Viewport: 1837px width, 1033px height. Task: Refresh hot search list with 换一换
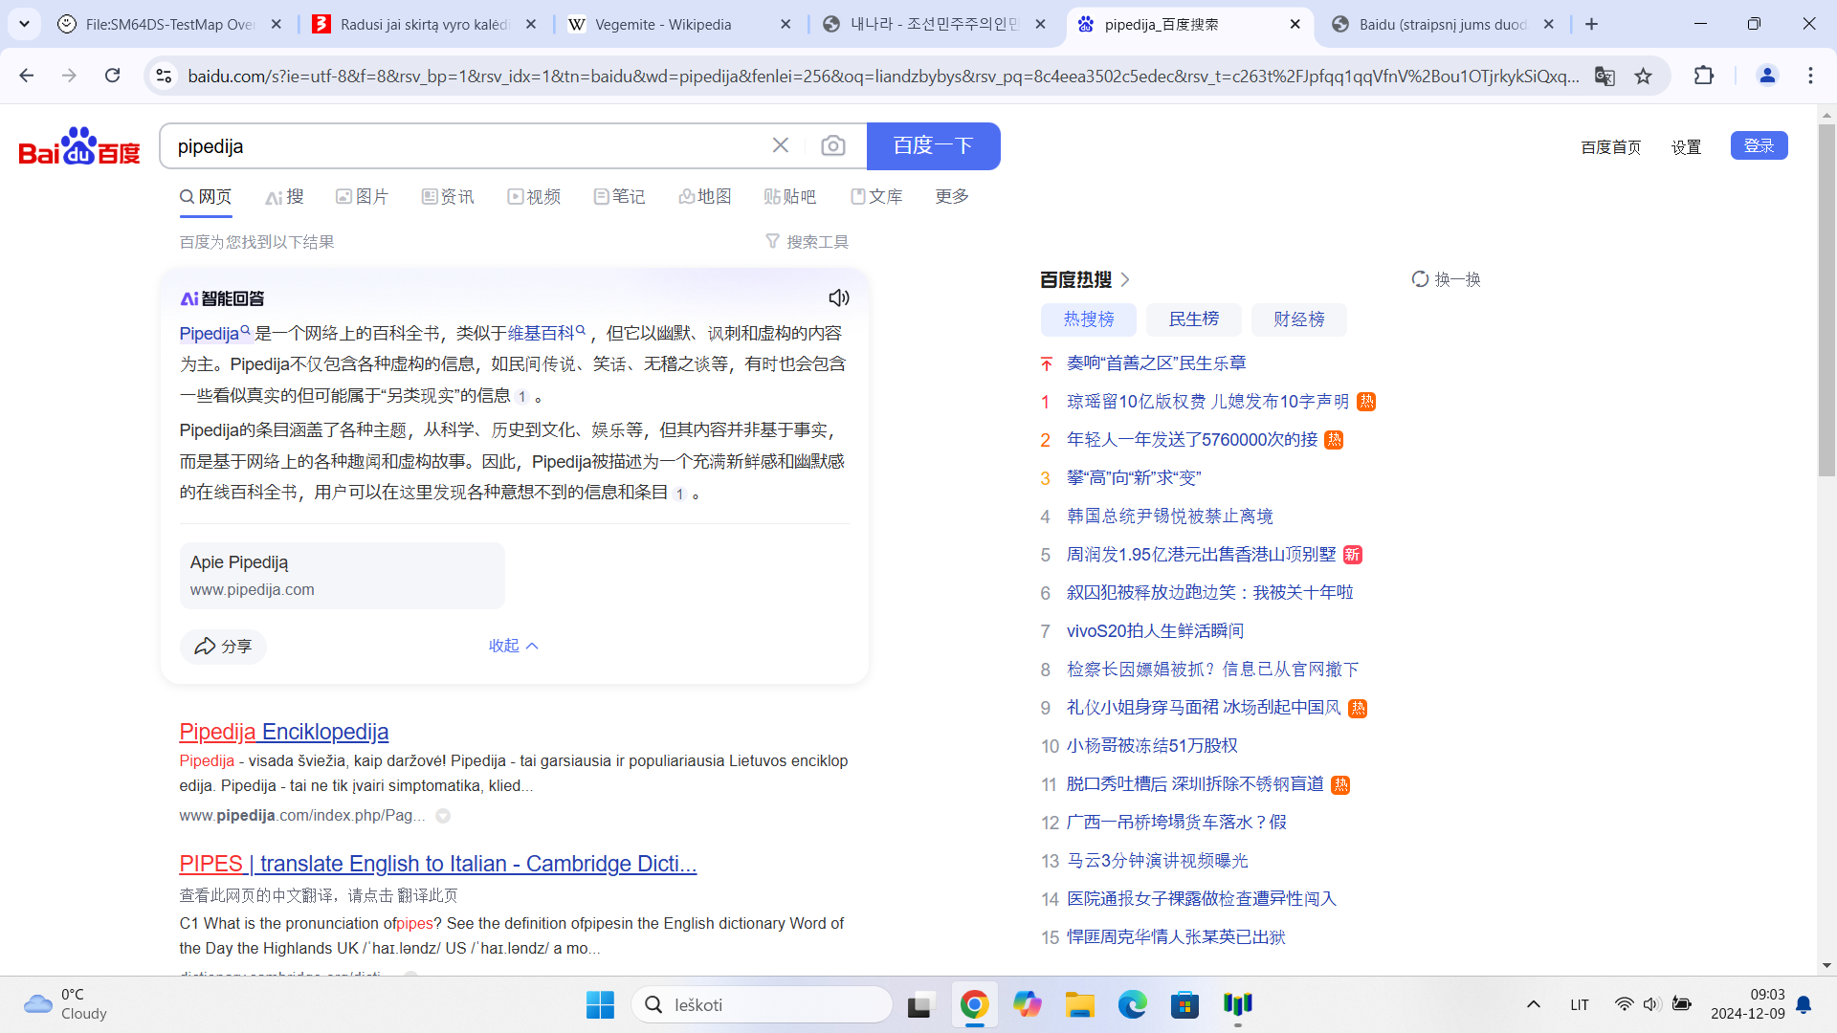(1447, 279)
